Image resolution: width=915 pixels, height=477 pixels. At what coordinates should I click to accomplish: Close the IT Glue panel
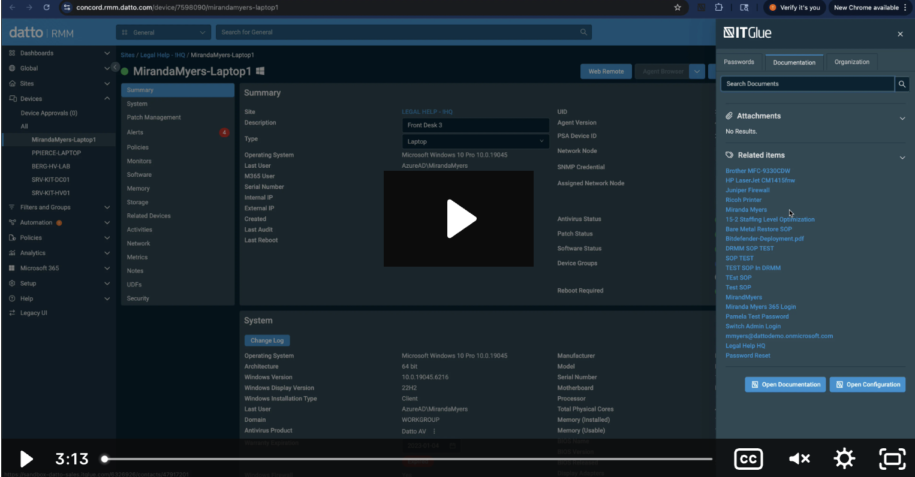click(900, 34)
